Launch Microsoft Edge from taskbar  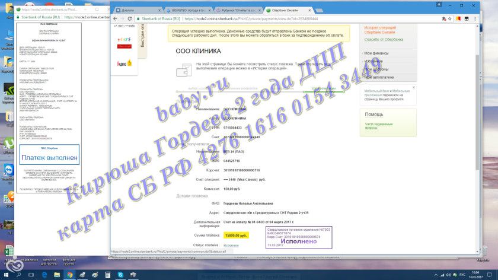[44, 275]
